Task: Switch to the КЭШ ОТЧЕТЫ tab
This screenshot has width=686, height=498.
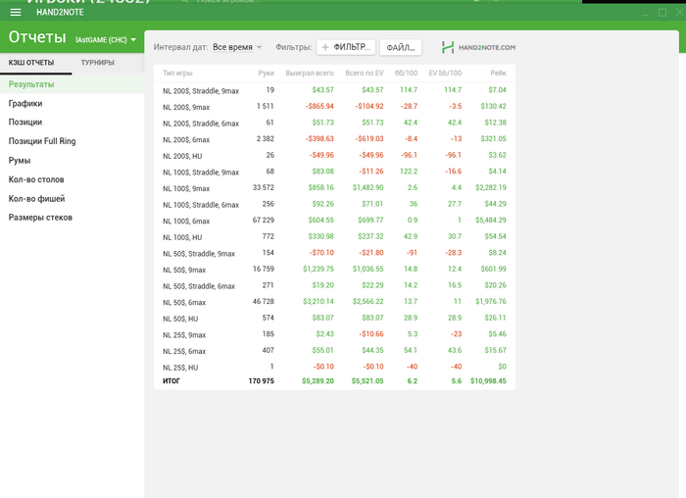Action: 31,63
